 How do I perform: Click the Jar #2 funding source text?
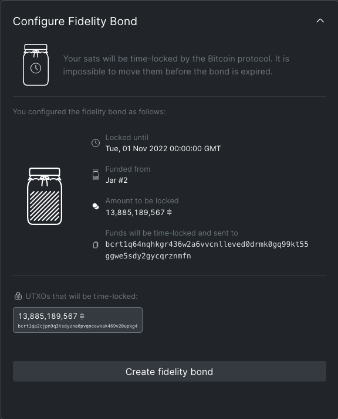[116, 180]
